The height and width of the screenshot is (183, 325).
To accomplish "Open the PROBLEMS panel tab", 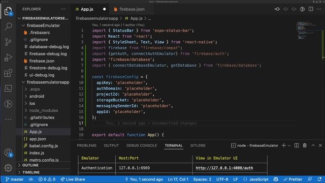I will tap(87, 145).
